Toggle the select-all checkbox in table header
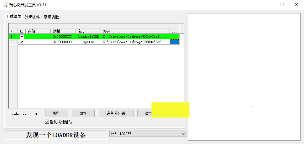 point(22,31)
